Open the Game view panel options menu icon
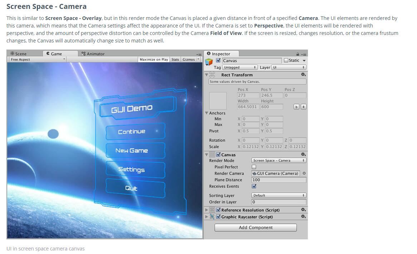This screenshot has height=254, width=417. coord(199,54)
